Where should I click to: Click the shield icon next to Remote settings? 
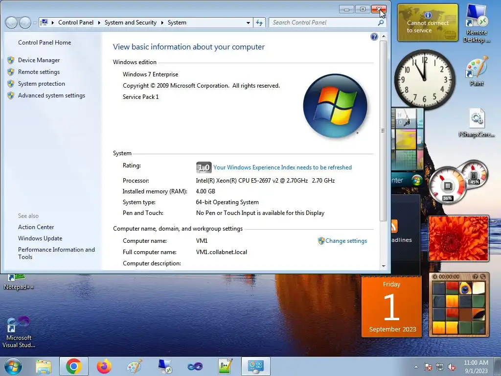pos(11,72)
